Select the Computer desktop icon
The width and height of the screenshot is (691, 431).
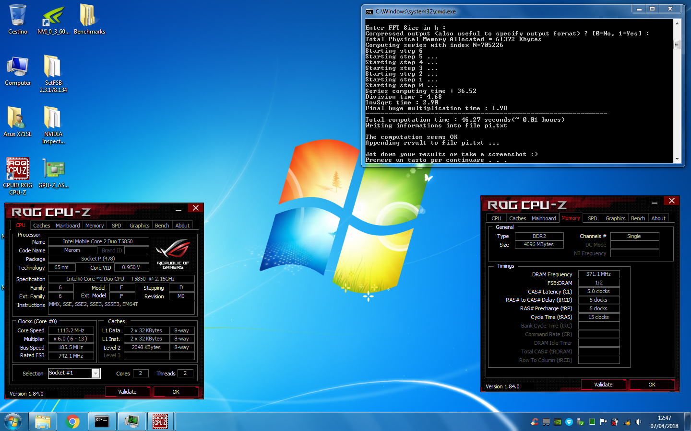click(x=18, y=70)
